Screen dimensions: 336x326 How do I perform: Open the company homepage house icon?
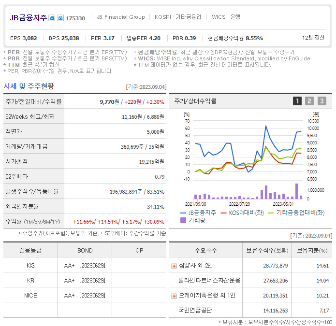click(x=52, y=18)
